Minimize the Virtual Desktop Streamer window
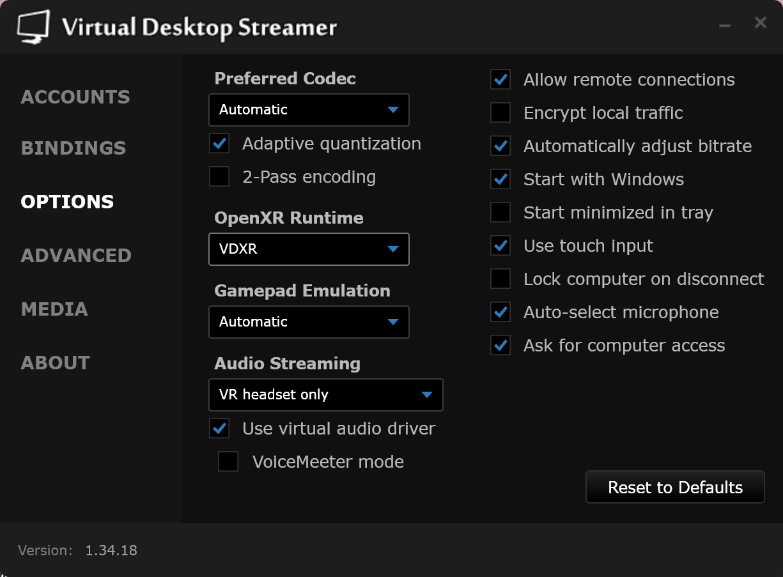The image size is (783, 577). [724, 24]
